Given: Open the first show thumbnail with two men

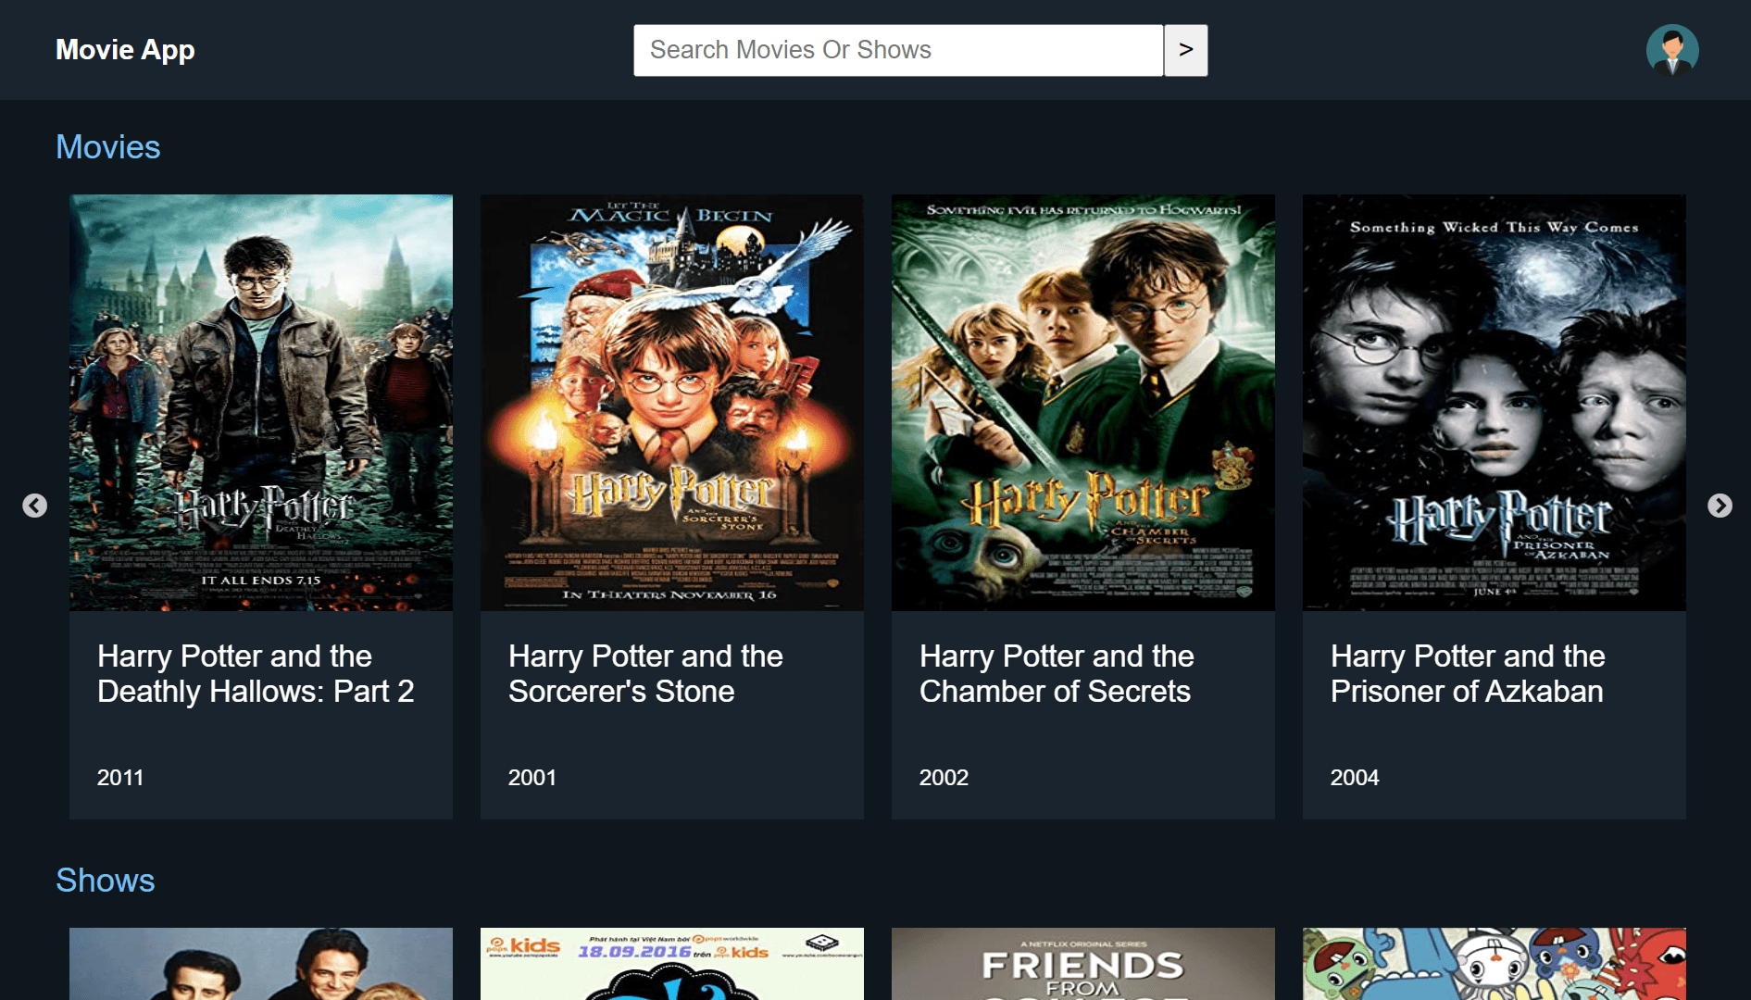Looking at the screenshot, I should (261, 964).
